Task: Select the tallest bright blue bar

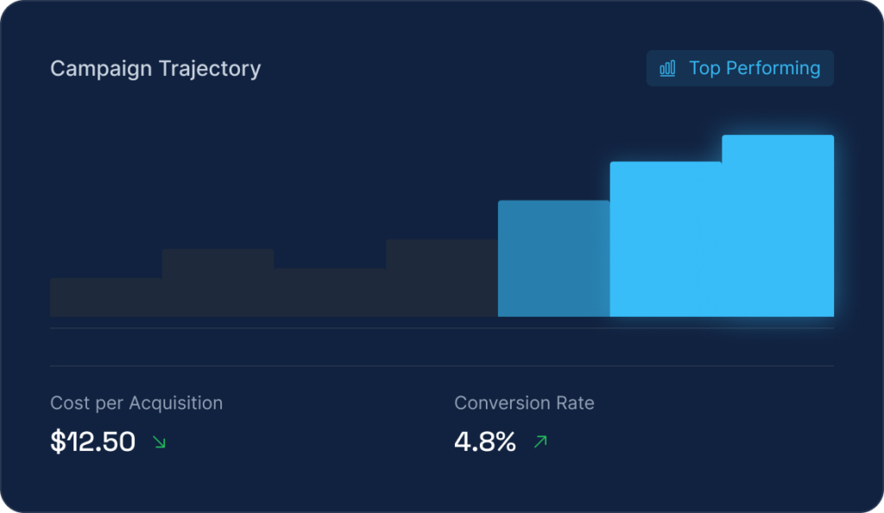Action: click(778, 225)
